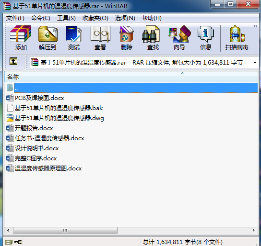This screenshot has width=261, height=246.
Task: Click the horizontal scrollbar left arrow
Action: pos(8,230)
